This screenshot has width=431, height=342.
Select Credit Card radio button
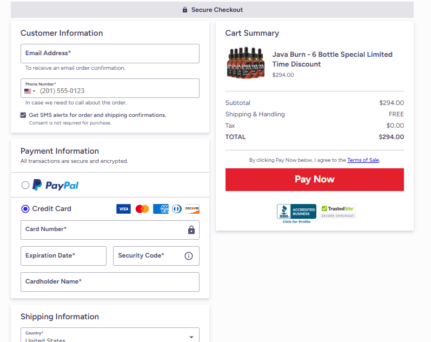(x=25, y=209)
